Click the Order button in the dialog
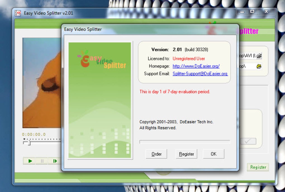 (156, 154)
